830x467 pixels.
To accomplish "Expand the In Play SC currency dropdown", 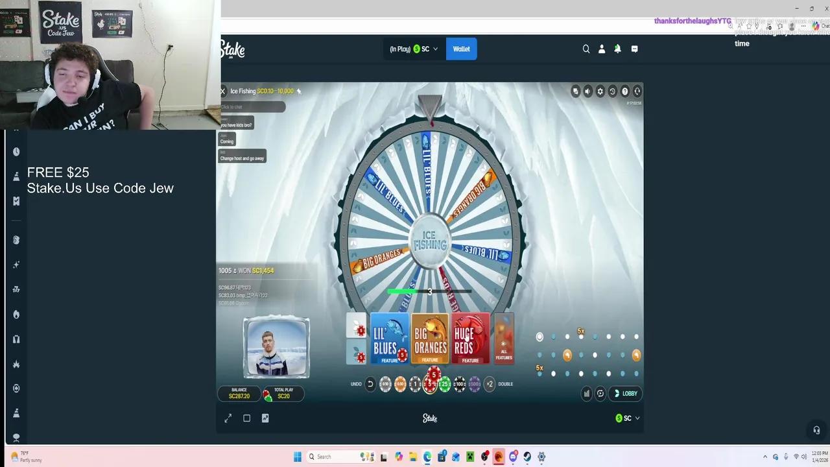I will click(414, 49).
